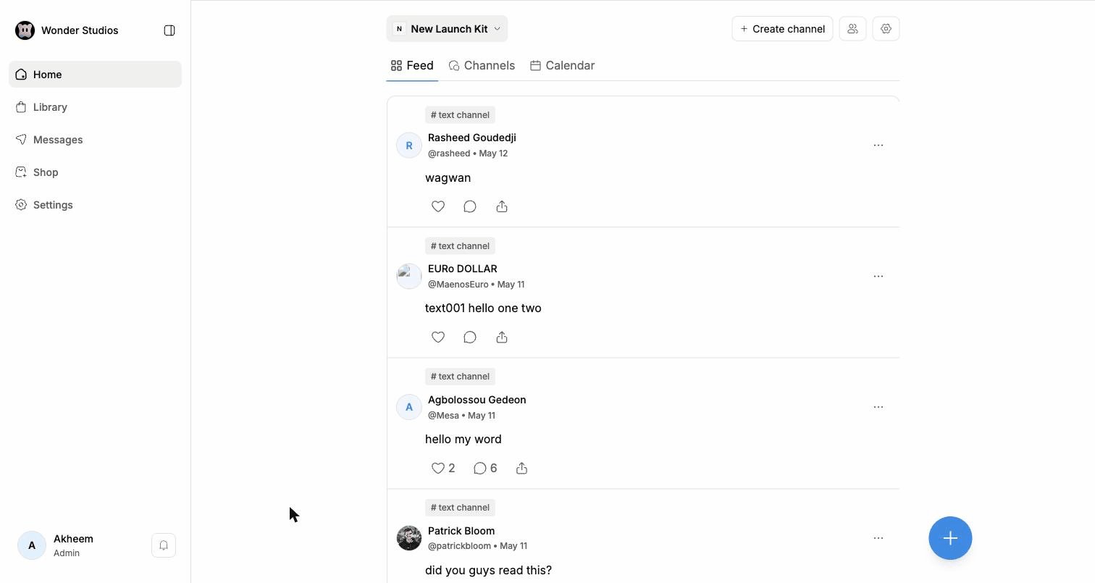Collapse the sidebar with the panel icon
1095x583 pixels.
click(169, 30)
